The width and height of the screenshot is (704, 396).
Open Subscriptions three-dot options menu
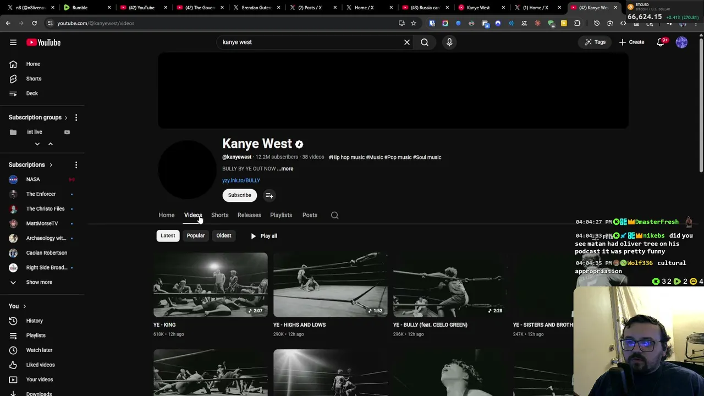pyautogui.click(x=76, y=165)
